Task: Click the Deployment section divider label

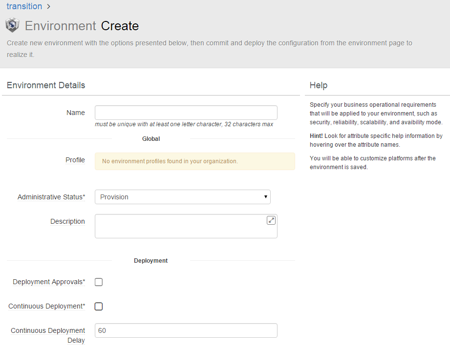Action: 150,260
